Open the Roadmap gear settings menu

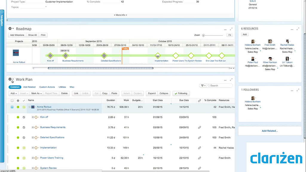(11, 29)
